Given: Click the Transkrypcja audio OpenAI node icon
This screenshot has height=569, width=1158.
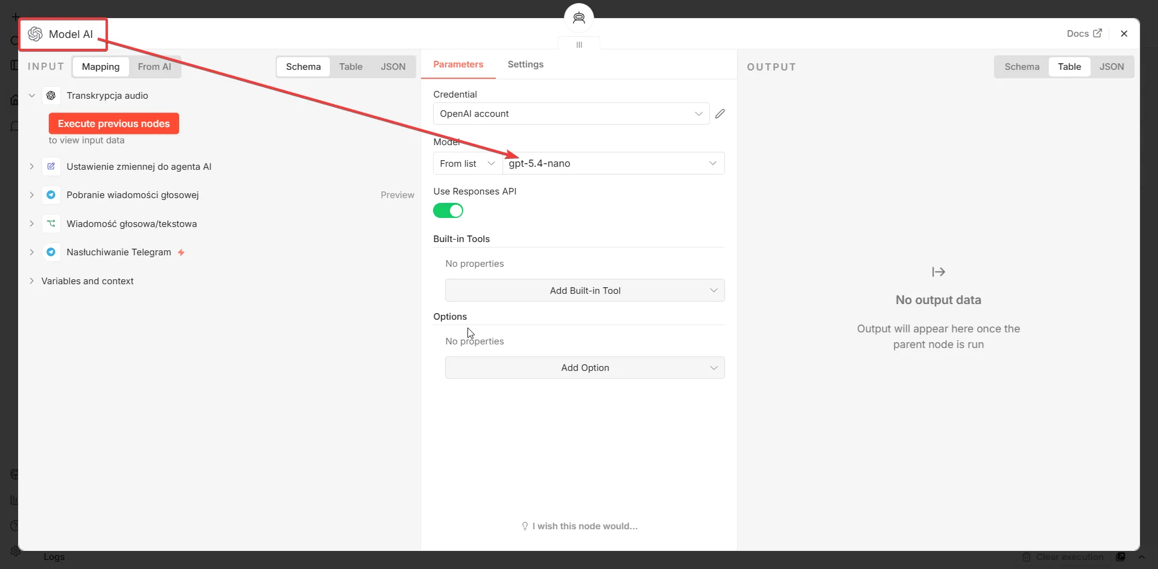Looking at the screenshot, I should [51, 96].
